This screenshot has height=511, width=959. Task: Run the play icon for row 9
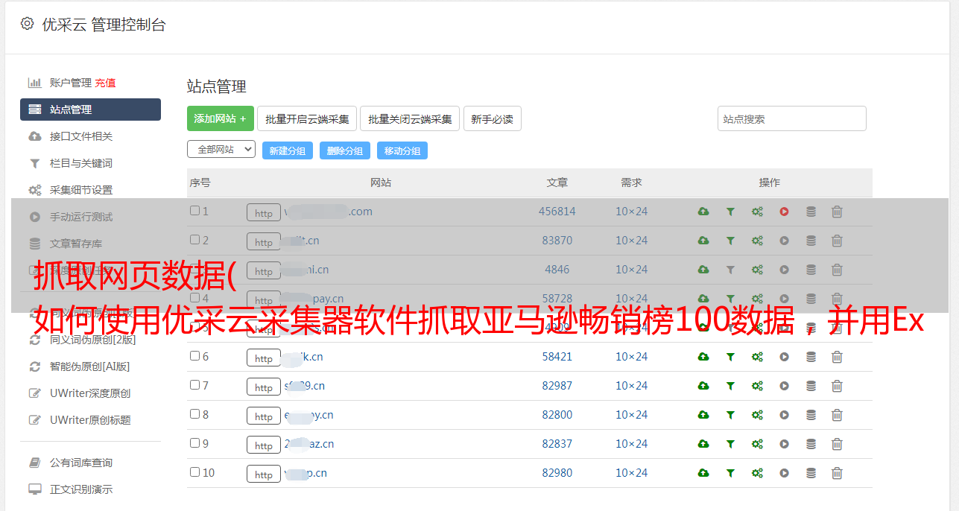[784, 444]
